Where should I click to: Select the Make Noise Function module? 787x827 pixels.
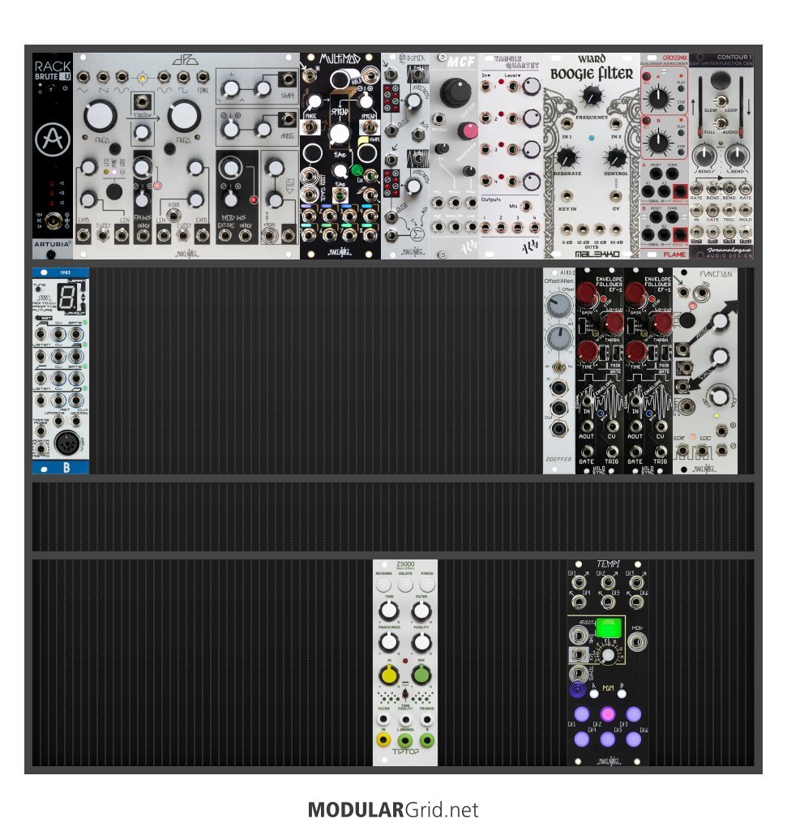coord(705,371)
